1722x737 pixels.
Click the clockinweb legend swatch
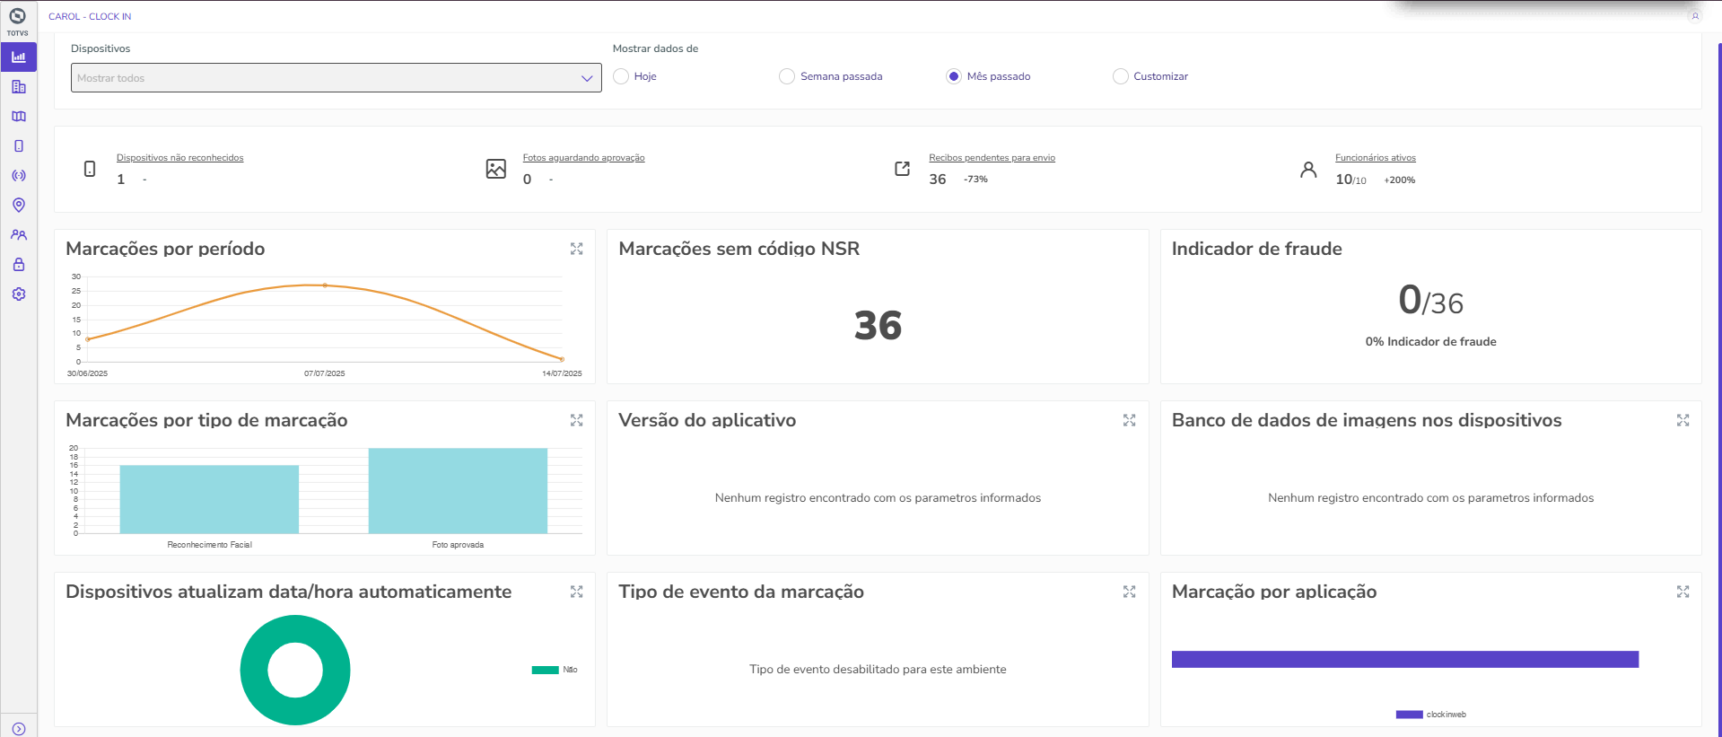click(1410, 715)
